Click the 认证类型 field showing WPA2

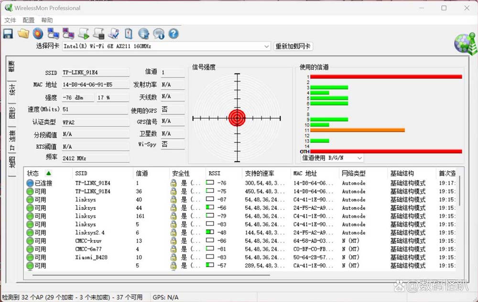click(96, 122)
